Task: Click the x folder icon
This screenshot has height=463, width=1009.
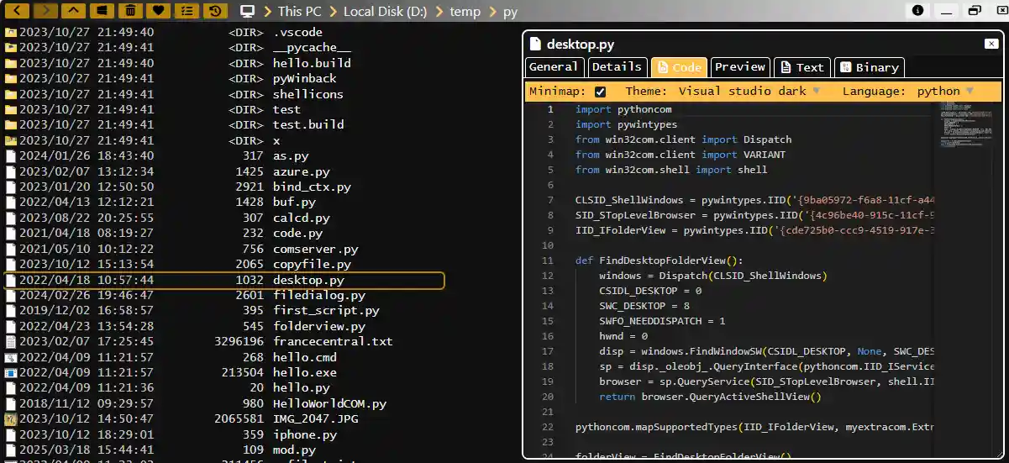Action: click(x=11, y=140)
